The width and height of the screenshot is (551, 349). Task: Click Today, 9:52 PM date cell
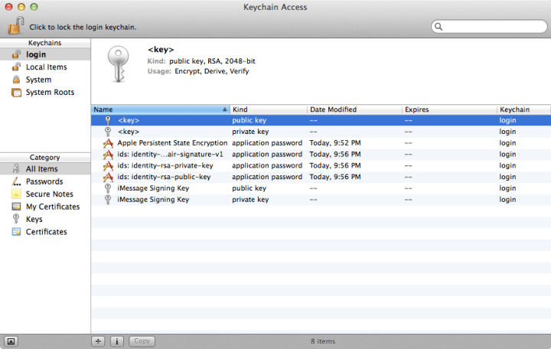coord(335,143)
